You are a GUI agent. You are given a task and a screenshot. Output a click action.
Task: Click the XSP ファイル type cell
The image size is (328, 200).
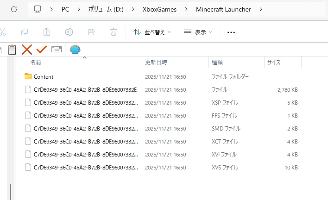(x=225, y=103)
